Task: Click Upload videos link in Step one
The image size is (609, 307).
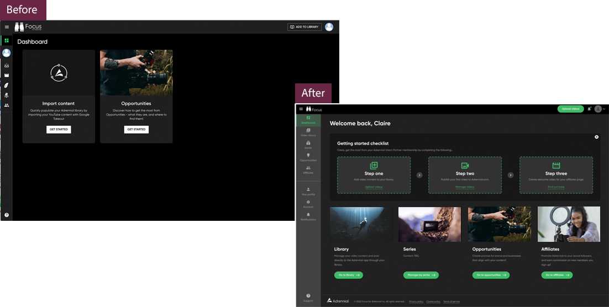Action: click(374, 187)
